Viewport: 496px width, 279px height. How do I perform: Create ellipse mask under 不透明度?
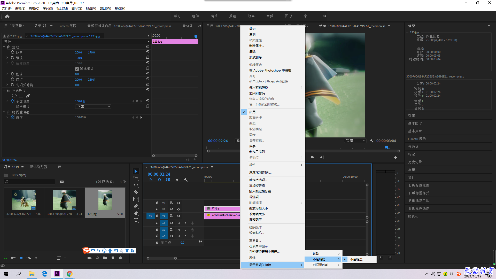point(14,96)
